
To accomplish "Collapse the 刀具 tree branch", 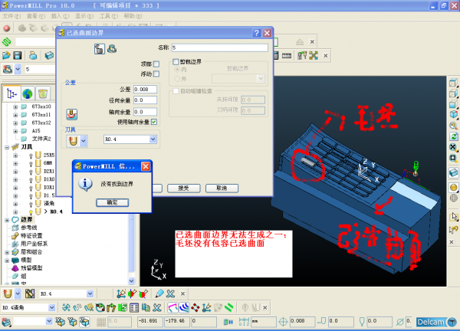I will [7, 147].
